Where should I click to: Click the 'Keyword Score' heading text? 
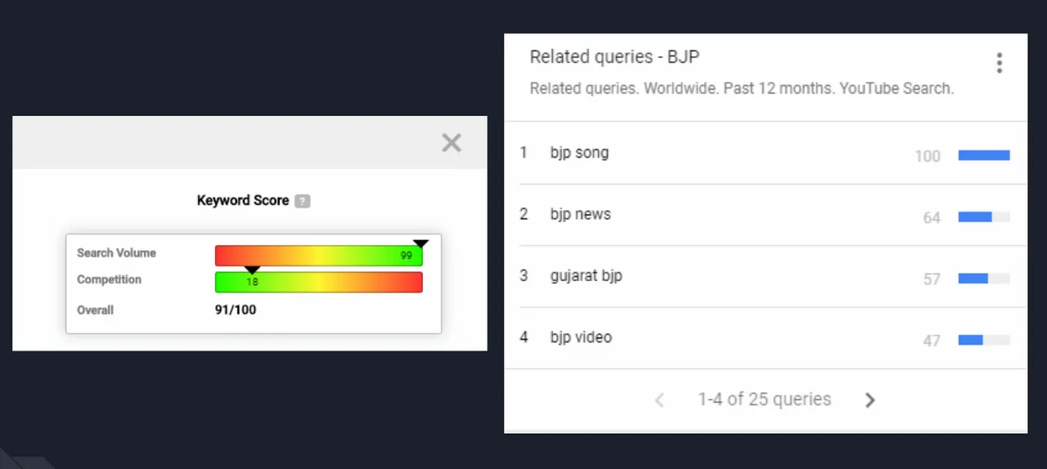click(x=243, y=200)
